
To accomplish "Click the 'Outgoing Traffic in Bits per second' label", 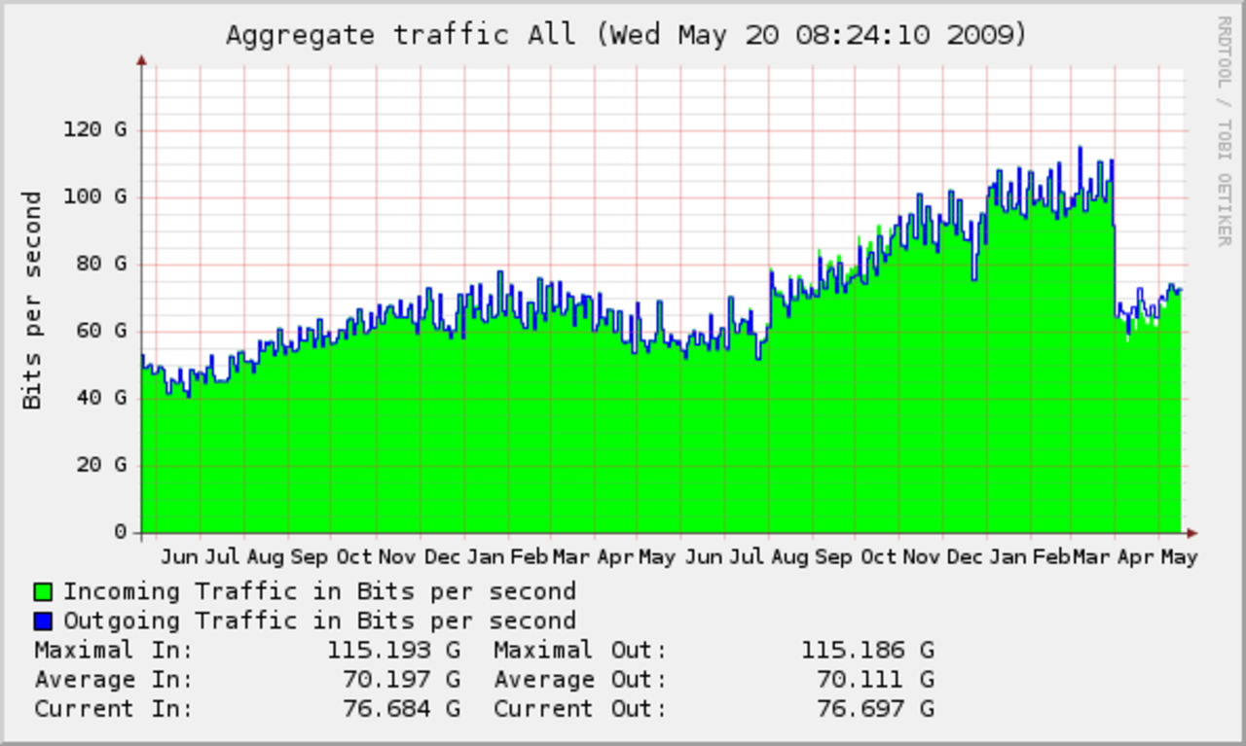I will click(x=319, y=621).
